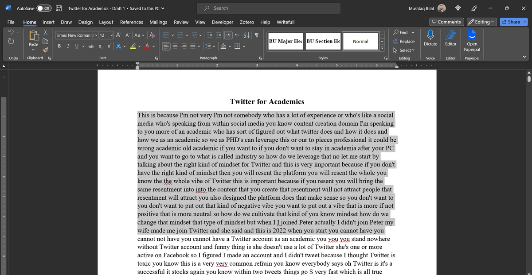The height and width of the screenshot is (275, 532).
Task: Increase font size with the larger A
Action: [119, 35]
